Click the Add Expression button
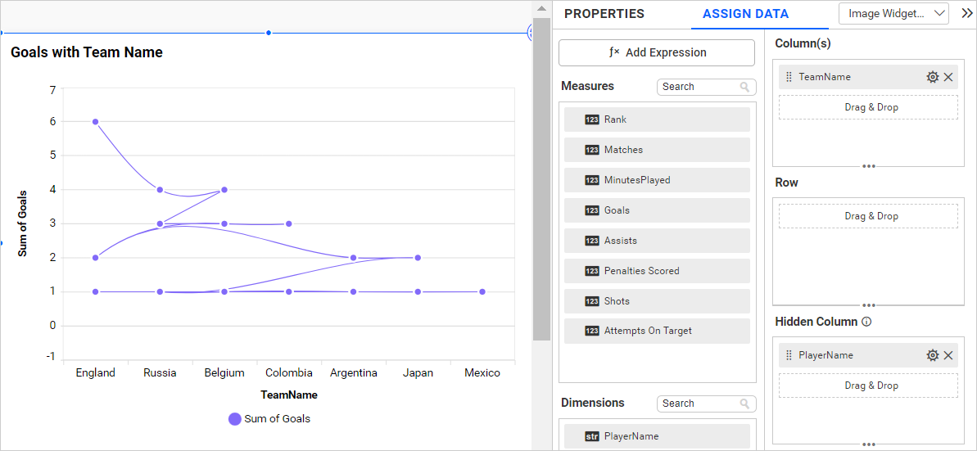This screenshot has width=977, height=451. [657, 52]
